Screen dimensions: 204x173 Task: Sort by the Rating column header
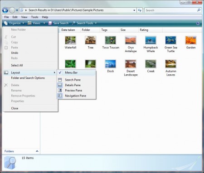[x=151, y=30]
